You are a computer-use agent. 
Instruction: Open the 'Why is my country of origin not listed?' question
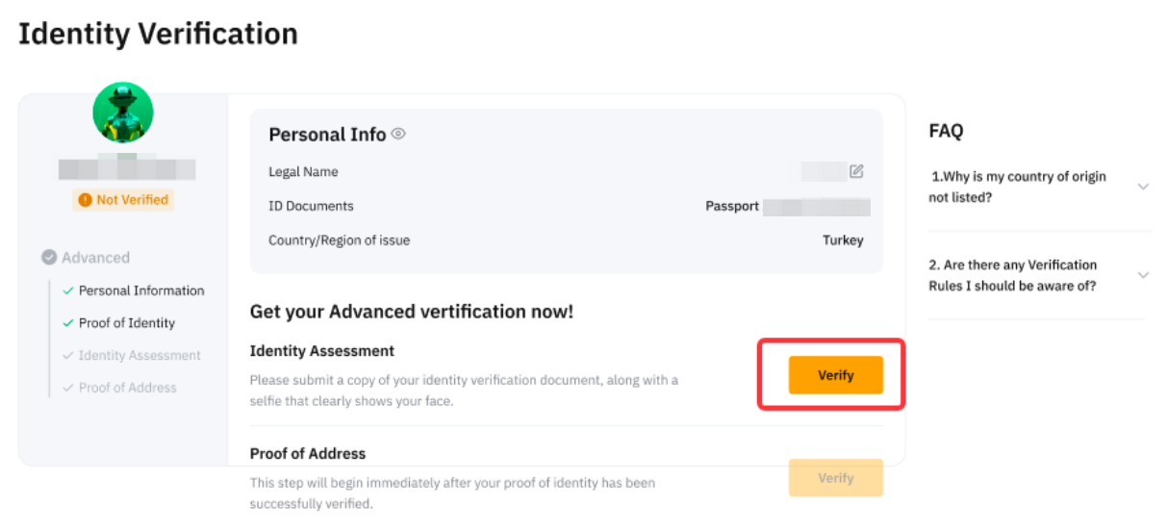(x=1017, y=187)
